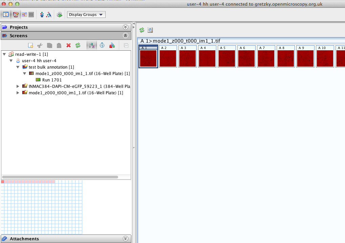Refresh the plate thumbnail view

(x=142, y=30)
